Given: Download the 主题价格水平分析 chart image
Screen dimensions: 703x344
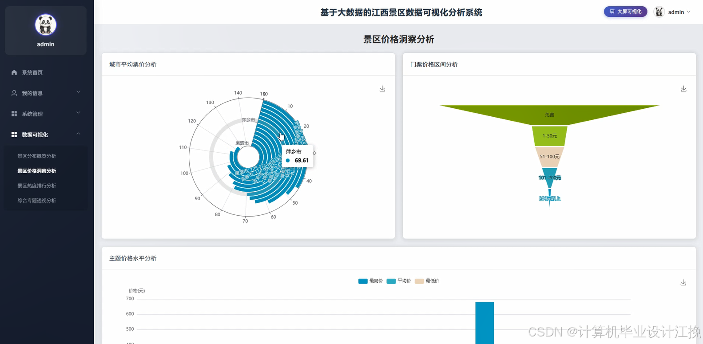Looking at the screenshot, I should pos(683,283).
